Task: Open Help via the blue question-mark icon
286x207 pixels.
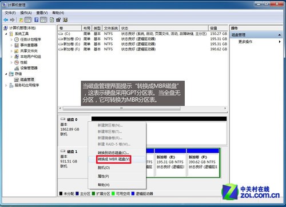Action: (x=36, y=19)
